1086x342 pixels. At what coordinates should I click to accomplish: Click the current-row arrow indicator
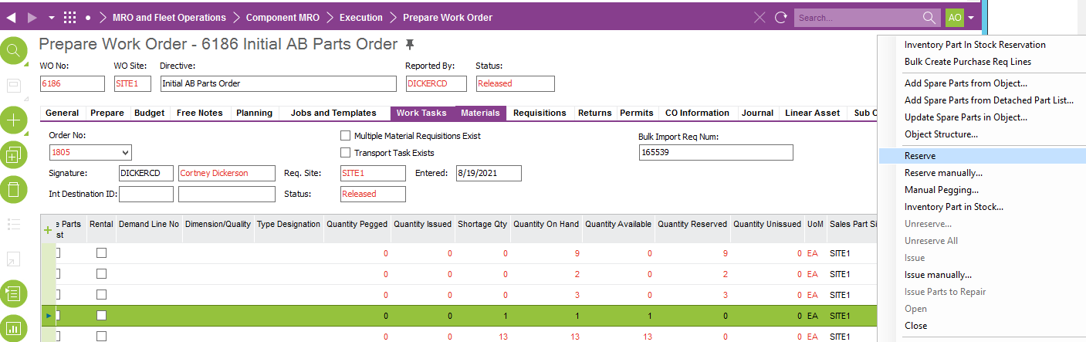point(48,316)
